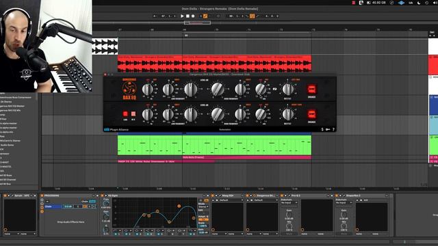Viewport: 438px width, 246px height.
Task: Click the link icon beside upper Output knob
Action: [x=274, y=90]
